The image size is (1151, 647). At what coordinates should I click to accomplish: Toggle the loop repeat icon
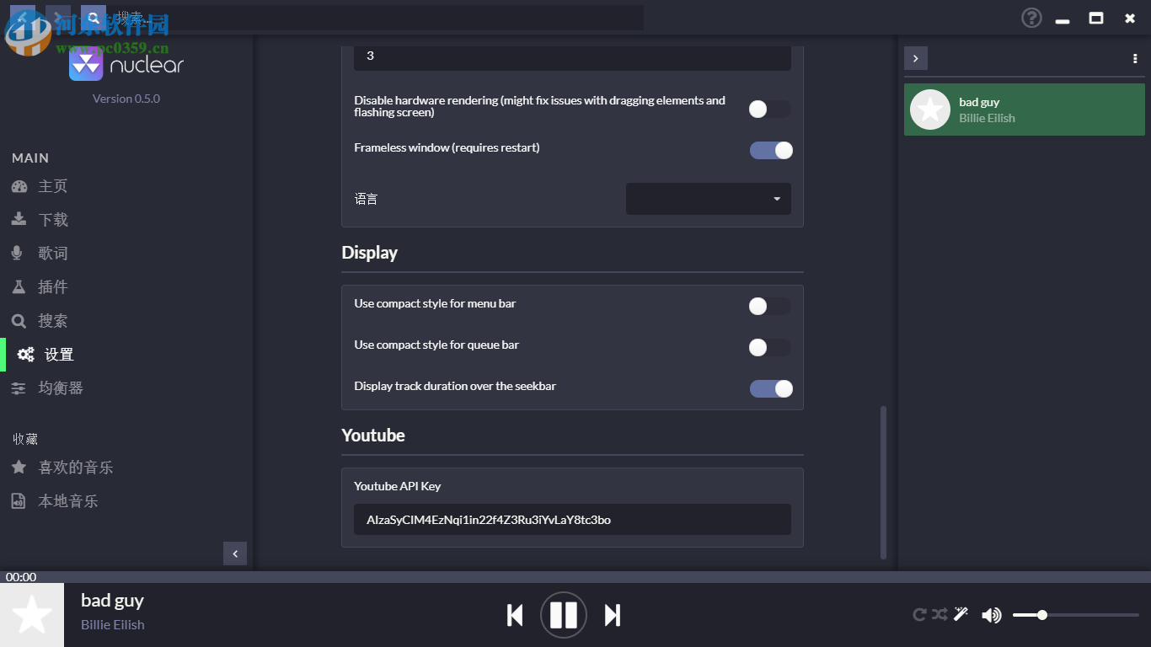(x=920, y=615)
